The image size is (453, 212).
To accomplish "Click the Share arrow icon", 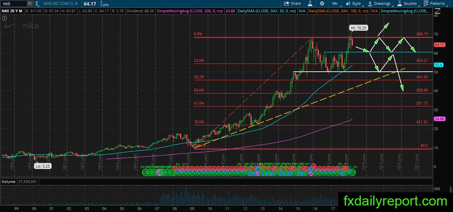I will coord(287,3).
